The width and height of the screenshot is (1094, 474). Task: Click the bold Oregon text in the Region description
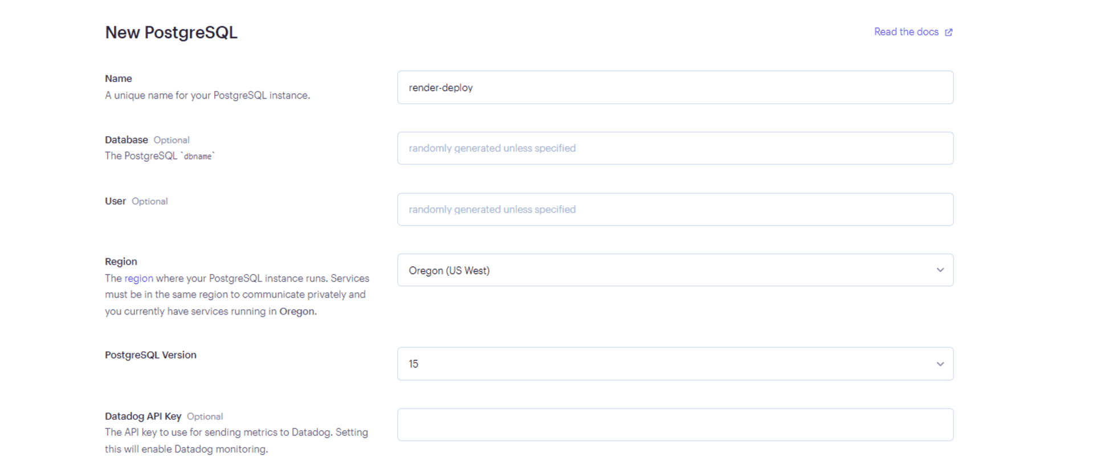(x=297, y=311)
